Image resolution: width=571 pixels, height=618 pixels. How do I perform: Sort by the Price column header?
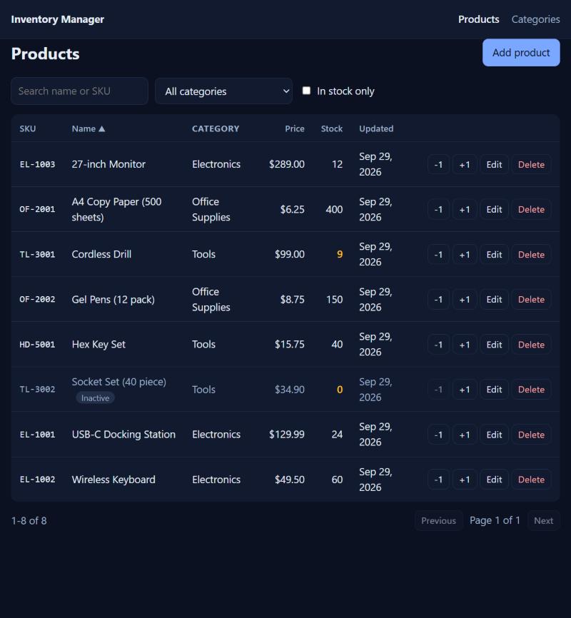click(295, 128)
